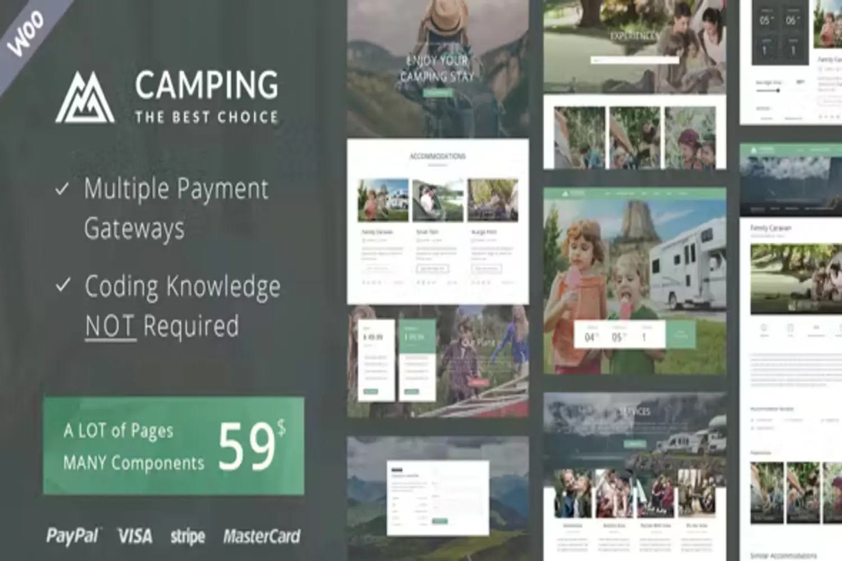Image resolution: width=842 pixels, height=561 pixels.
Task: Select the green-highlighted pricing plan card
Action: pos(417,359)
